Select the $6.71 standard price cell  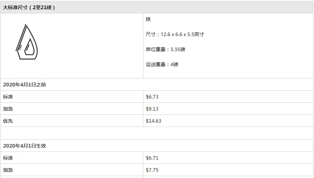tap(152, 158)
